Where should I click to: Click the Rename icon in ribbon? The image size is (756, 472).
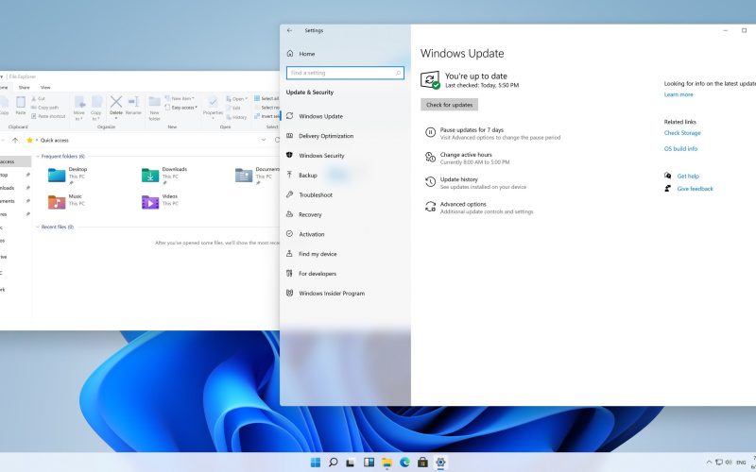tap(133, 102)
